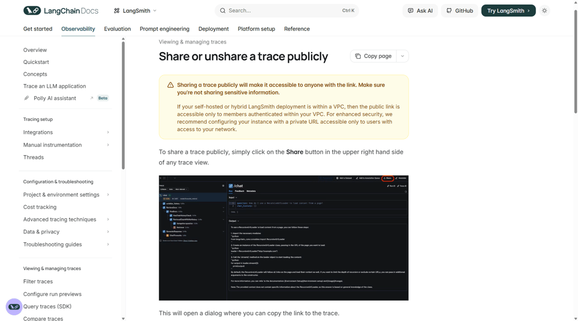The image size is (578, 321).
Task: Click Viewing & managing traces breadcrumb
Action: (192, 42)
